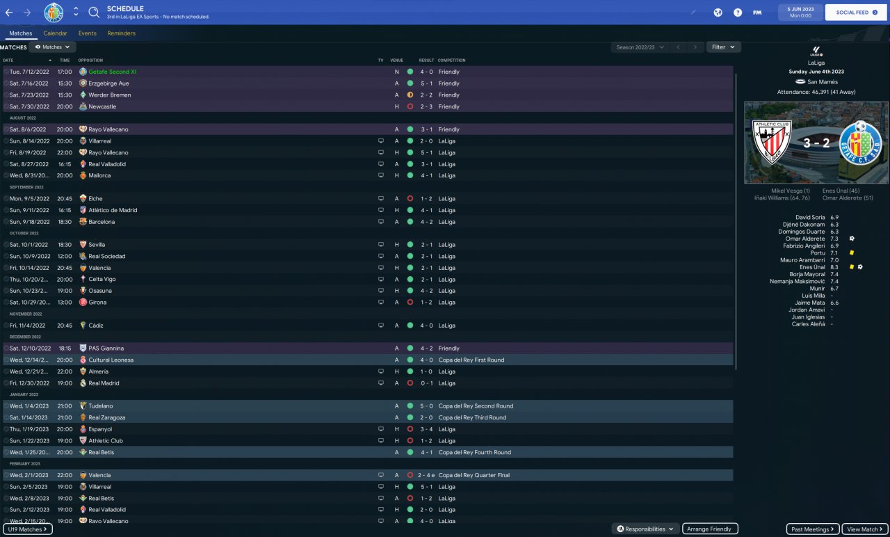This screenshot has width=890, height=537.
Task: Click the pencil edit icon in header
Action: 693,13
